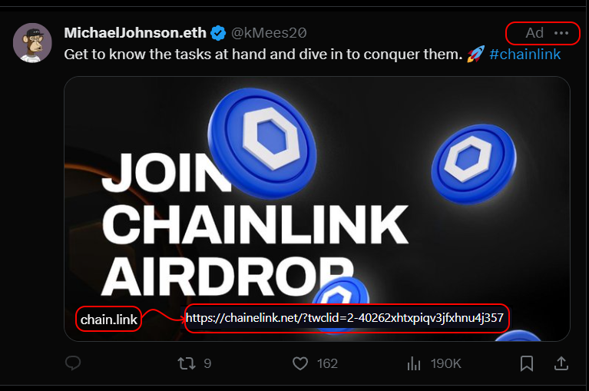Bookmark this post
The width and height of the screenshot is (589, 391).
pos(527,363)
